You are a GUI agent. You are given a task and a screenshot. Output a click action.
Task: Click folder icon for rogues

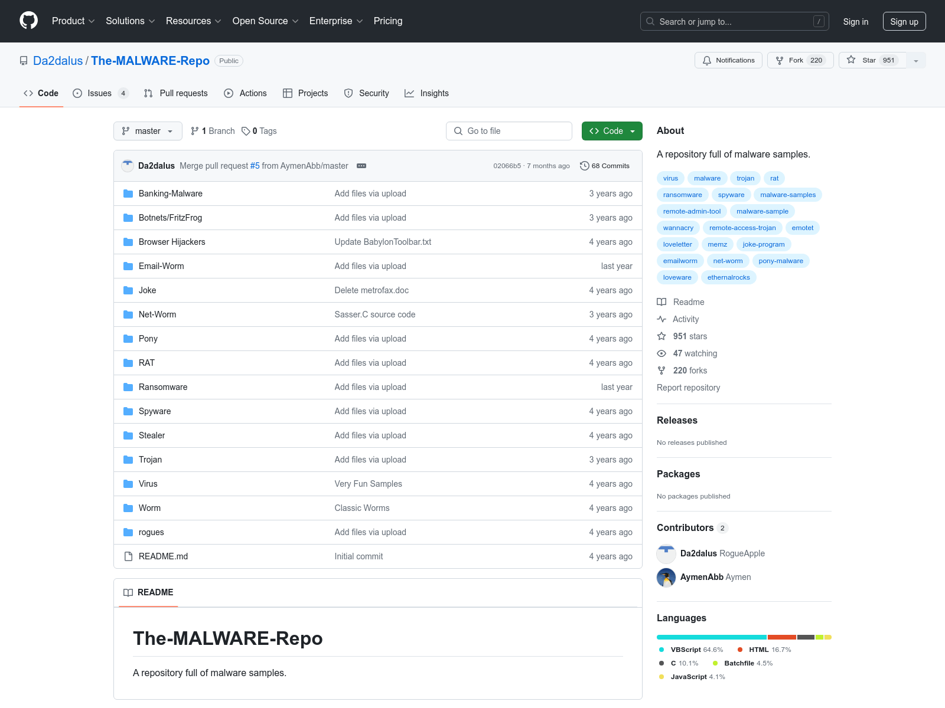(128, 532)
